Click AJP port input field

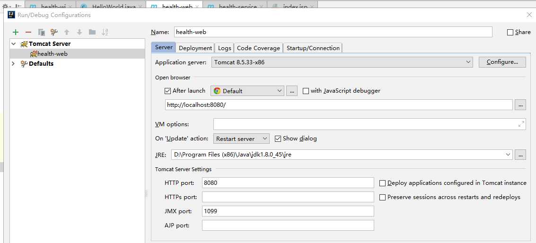[288, 226]
